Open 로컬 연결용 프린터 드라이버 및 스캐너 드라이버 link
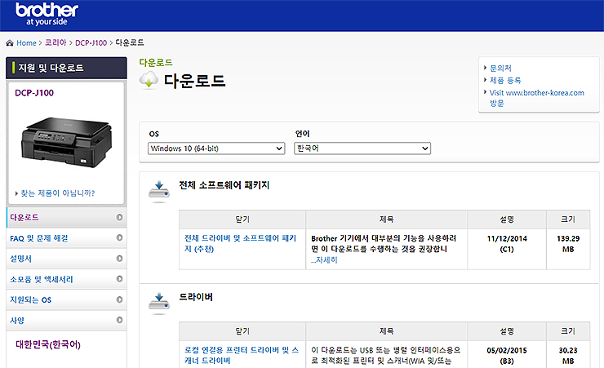 point(241,355)
